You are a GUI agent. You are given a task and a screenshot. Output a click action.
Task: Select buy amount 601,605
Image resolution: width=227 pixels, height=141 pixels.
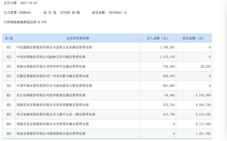point(169,85)
